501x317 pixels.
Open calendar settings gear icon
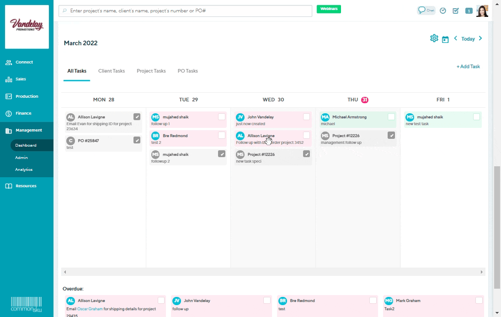point(434,38)
